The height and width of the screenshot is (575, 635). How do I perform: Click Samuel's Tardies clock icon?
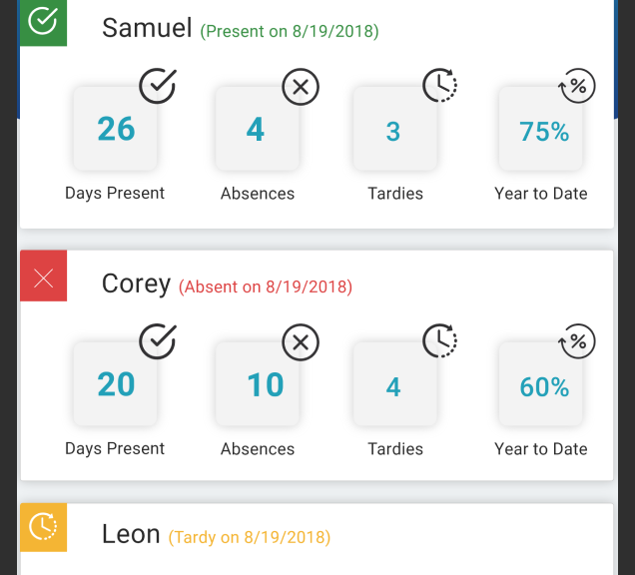[439, 85]
